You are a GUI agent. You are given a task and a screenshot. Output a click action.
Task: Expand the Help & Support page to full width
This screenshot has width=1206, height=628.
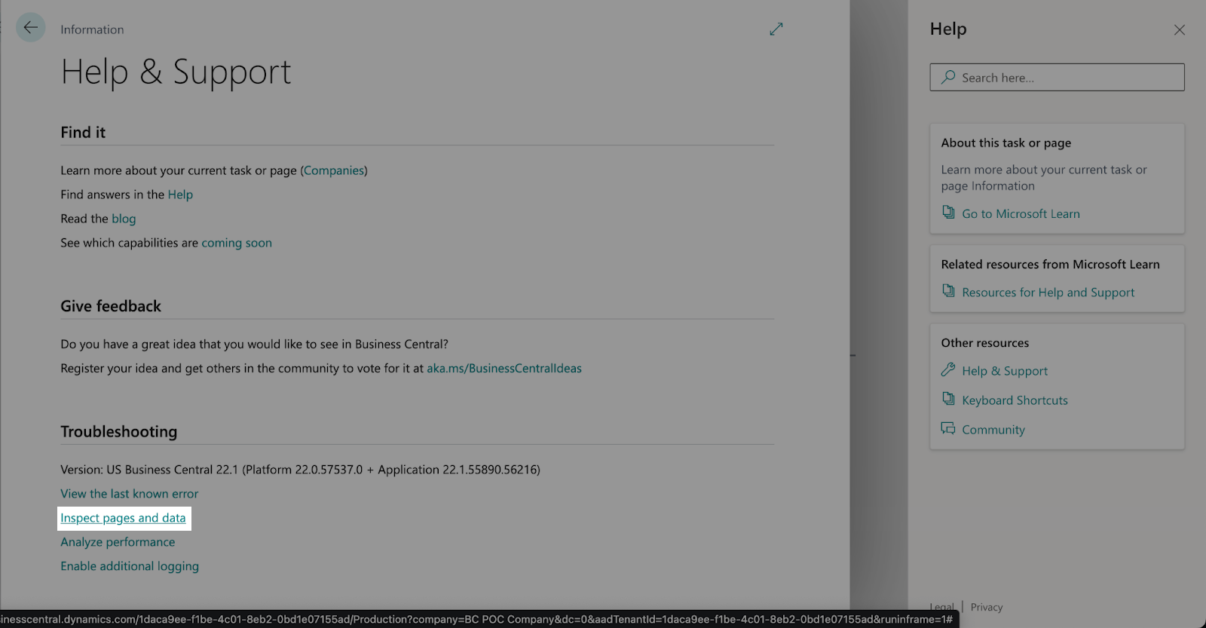(776, 29)
